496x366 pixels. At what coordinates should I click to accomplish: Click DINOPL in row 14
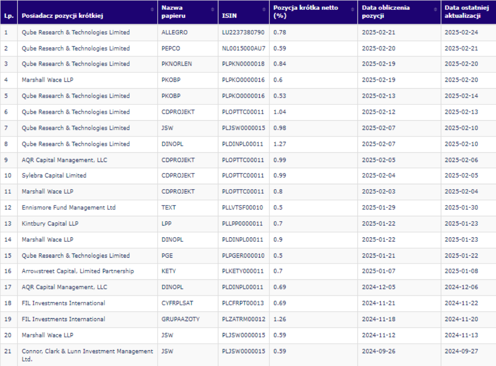click(172, 240)
